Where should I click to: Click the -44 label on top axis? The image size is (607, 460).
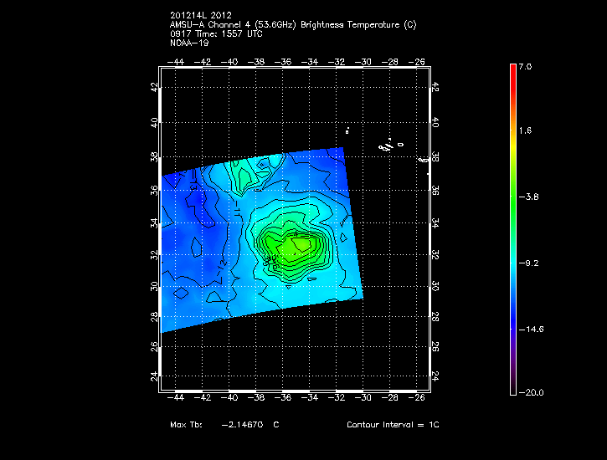177,61
